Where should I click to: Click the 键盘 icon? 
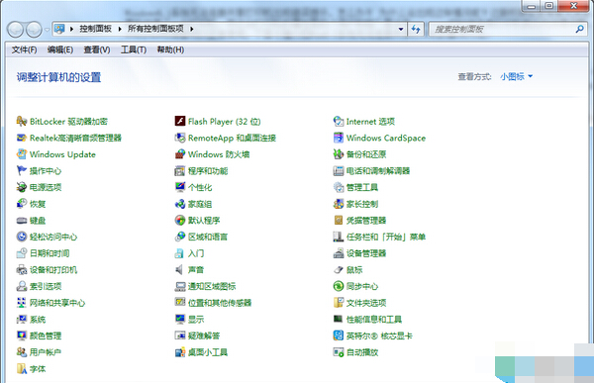point(22,220)
